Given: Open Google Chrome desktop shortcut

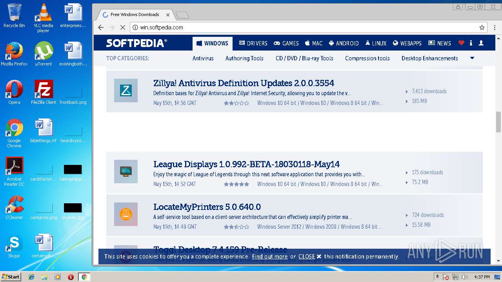Looking at the screenshot, I should 14,133.
